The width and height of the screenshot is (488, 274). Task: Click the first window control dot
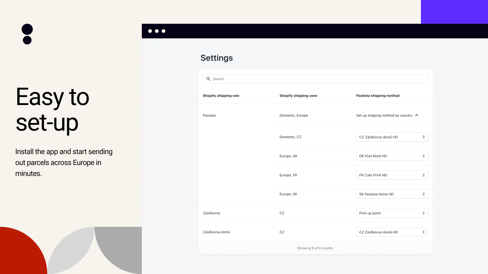coord(150,31)
